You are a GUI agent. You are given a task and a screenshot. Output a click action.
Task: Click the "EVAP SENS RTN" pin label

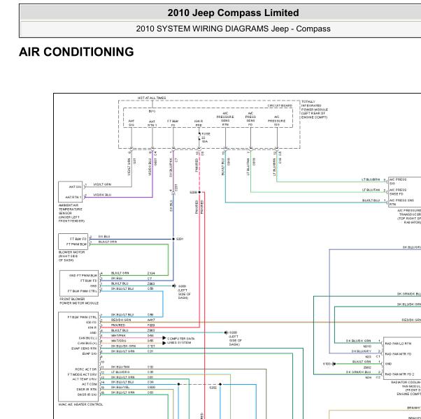click(x=84, y=348)
